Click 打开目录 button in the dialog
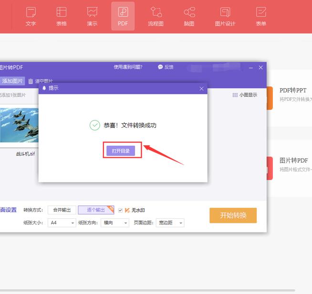 (121, 151)
